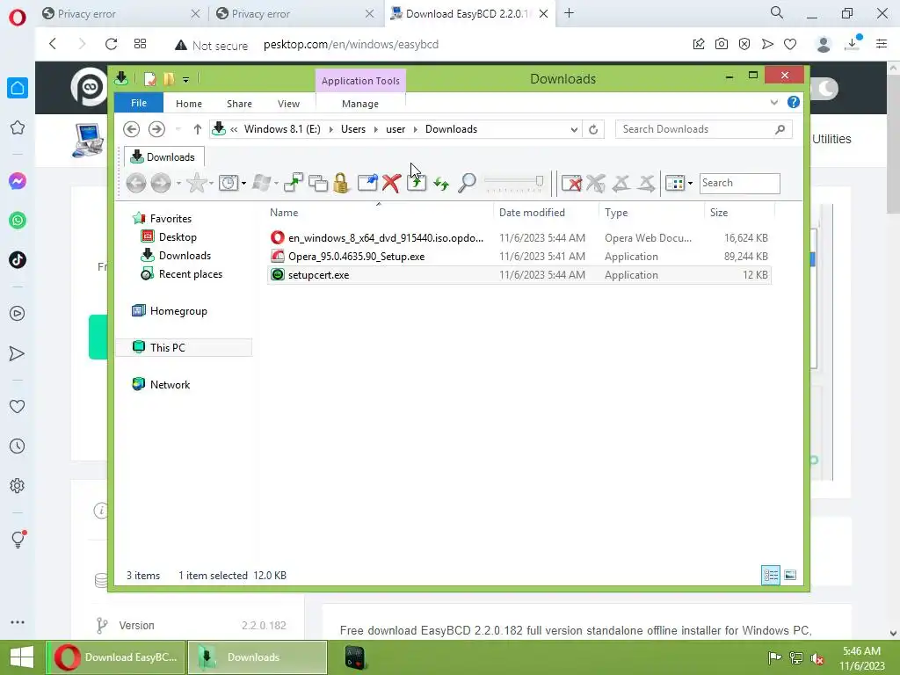Image resolution: width=900 pixels, height=675 pixels.
Task: Click the Explorer Up one level arrow
Action: coord(198,129)
